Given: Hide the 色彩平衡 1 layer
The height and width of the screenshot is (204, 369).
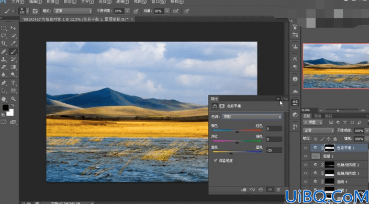Looking at the screenshot, I should click(306, 148).
